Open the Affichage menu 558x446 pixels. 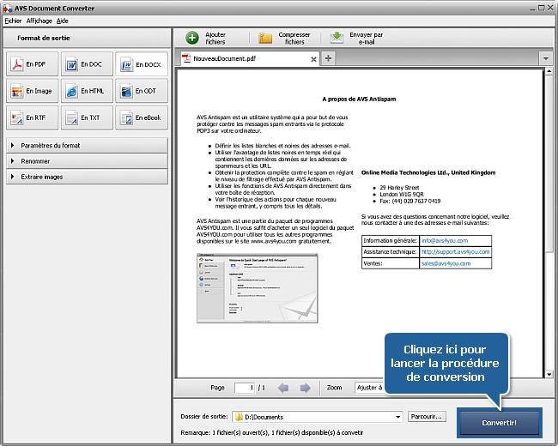[39, 20]
